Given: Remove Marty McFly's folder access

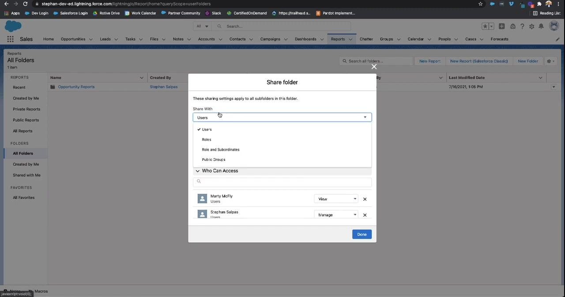Looking at the screenshot, I should click(x=365, y=199).
